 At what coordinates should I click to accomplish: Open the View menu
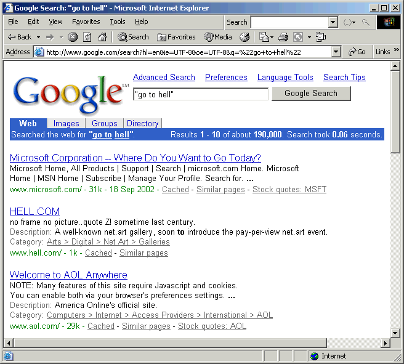[55, 22]
